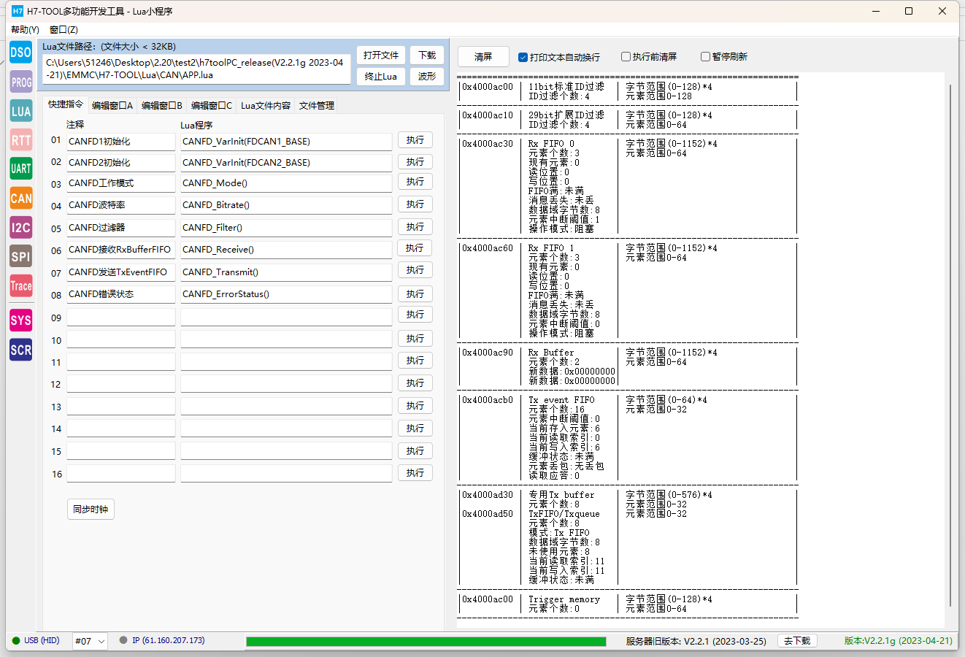965x657 pixels.
Task: Open the RTT viewer sidebar icon
Action: pyautogui.click(x=20, y=140)
